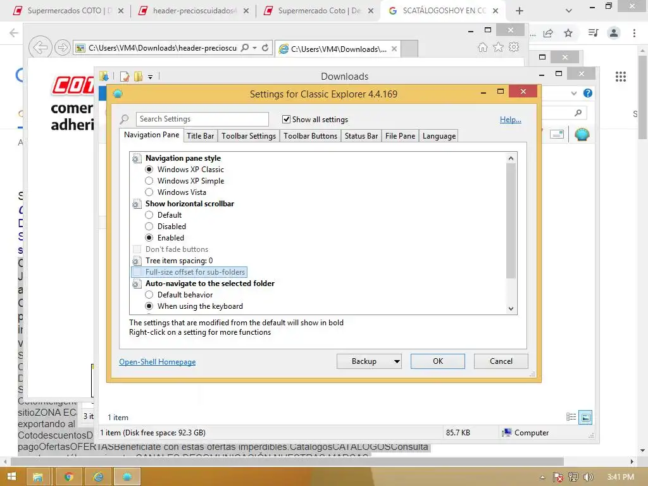The height and width of the screenshot is (486, 648).
Task: Click the Classic Explorer settings shell toolbar icon
Action: [582, 134]
